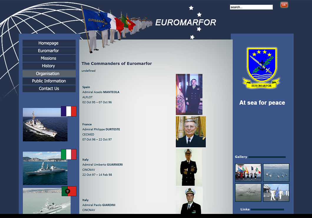Open the Euromarfor menu item

(x=49, y=51)
